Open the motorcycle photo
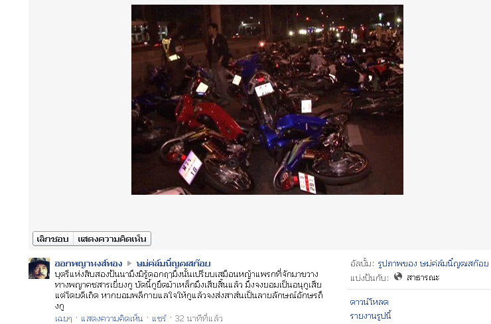This screenshot has height=324, width=491. pyautogui.click(x=267, y=99)
